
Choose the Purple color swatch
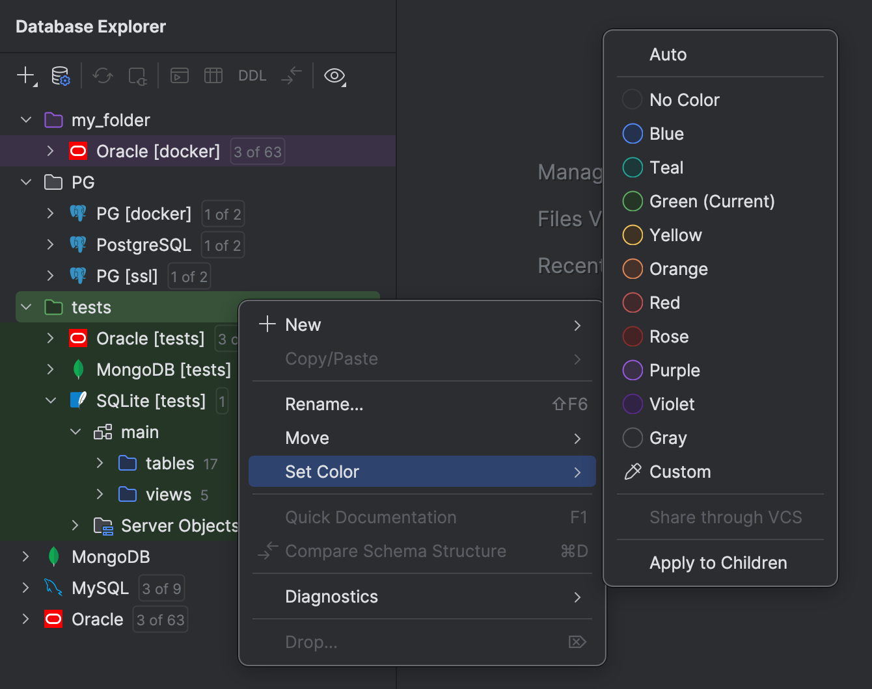click(633, 370)
